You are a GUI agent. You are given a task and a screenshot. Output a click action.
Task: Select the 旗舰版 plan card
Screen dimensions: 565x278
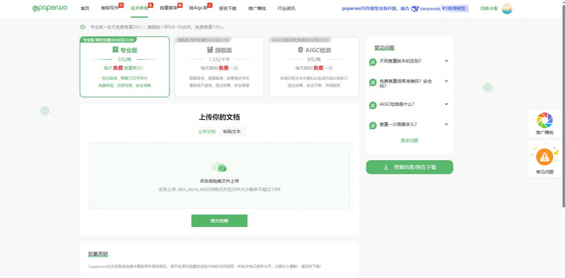(219, 67)
